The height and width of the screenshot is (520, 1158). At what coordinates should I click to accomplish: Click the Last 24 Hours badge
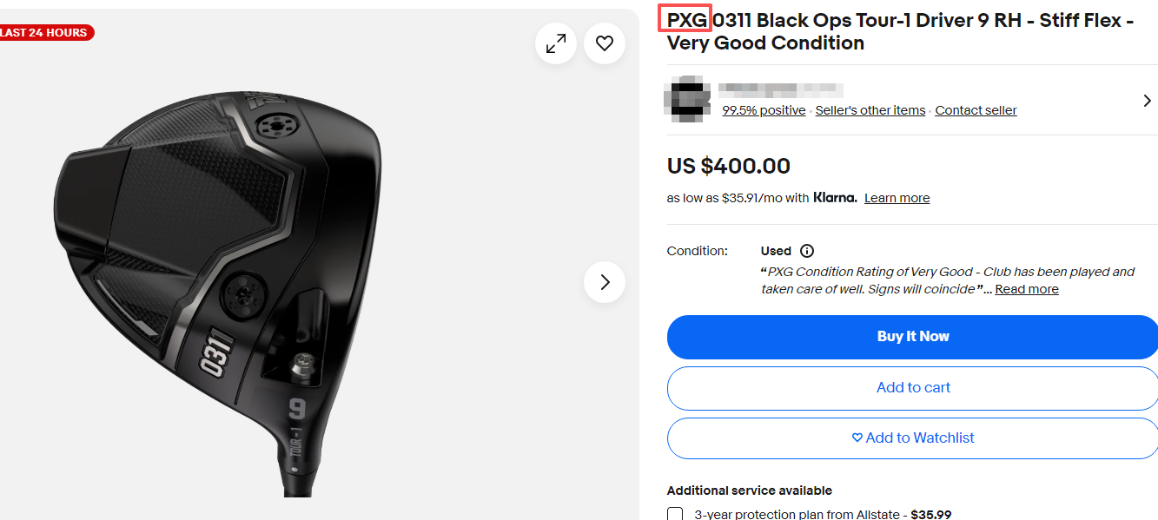tap(45, 33)
